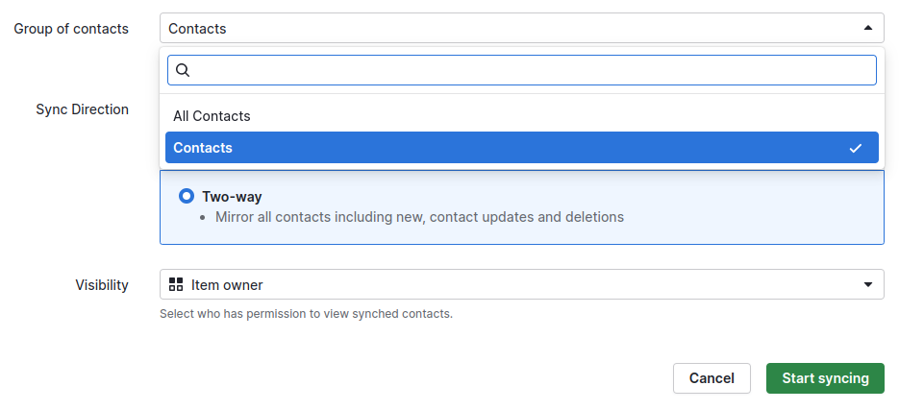The width and height of the screenshot is (899, 410).
Task: Click the Mirror all contacts description text
Action: (x=419, y=217)
